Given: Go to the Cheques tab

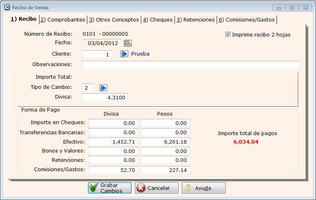Looking at the screenshot, I should tap(158, 19).
